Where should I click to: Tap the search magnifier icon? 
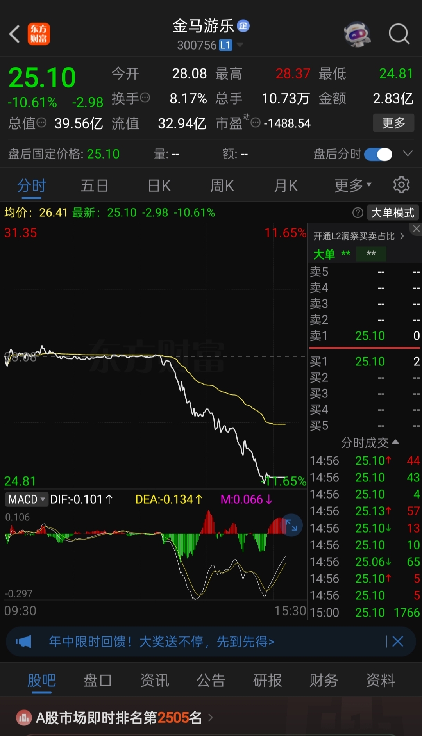(399, 34)
